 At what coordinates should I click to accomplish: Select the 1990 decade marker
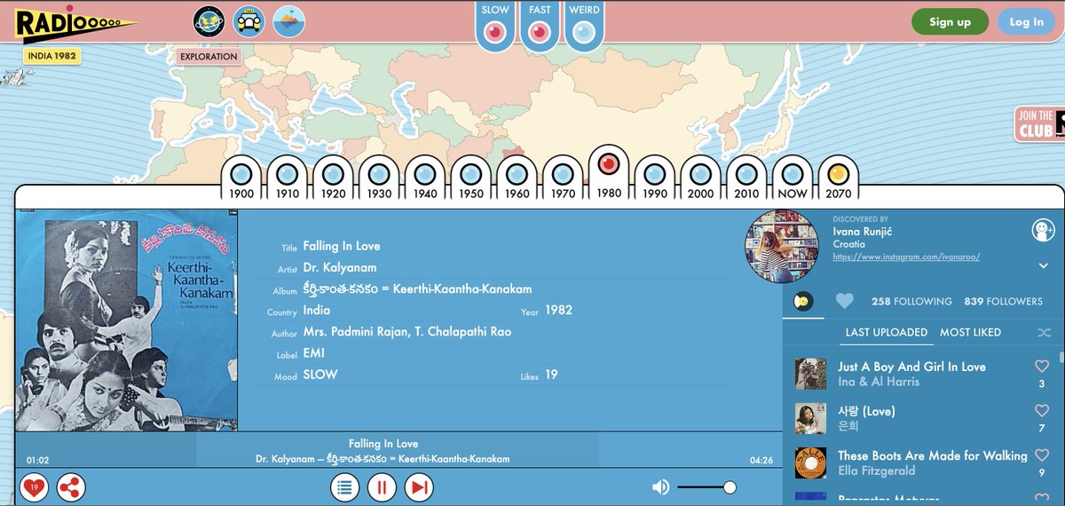pos(655,178)
